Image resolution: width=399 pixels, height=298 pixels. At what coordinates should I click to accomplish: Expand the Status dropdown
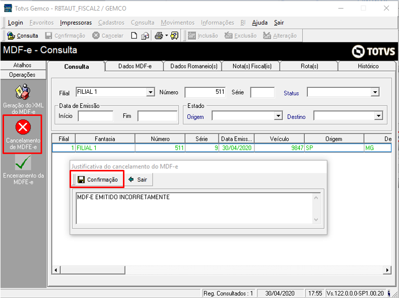375,92
